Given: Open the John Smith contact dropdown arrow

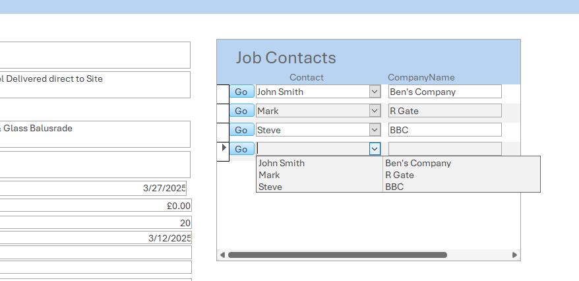Looking at the screenshot, I should [x=375, y=92].
